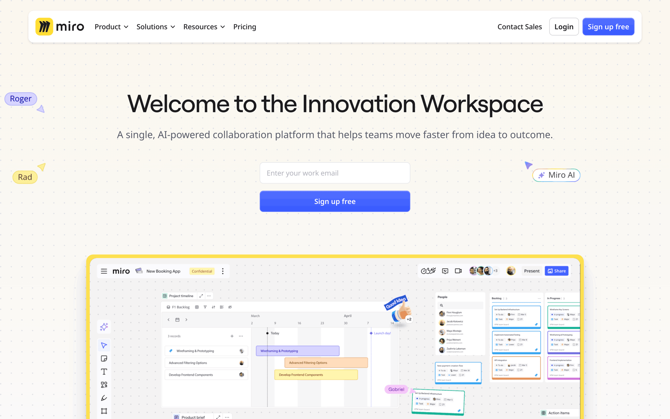Click the blue Share button
Viewport: 670px width, 419px height.
click(x=557, y=271)
